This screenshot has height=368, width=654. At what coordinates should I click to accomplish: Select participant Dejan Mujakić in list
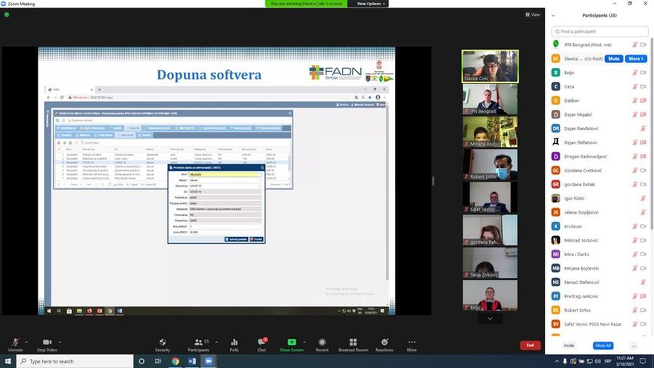coord(600,114)
